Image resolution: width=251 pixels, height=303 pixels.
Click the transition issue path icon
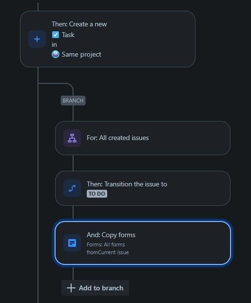pyautogui.click(x=72, y=188)
